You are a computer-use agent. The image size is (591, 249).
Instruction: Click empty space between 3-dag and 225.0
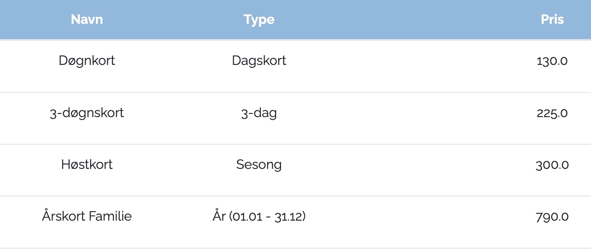tap(412, 113)
